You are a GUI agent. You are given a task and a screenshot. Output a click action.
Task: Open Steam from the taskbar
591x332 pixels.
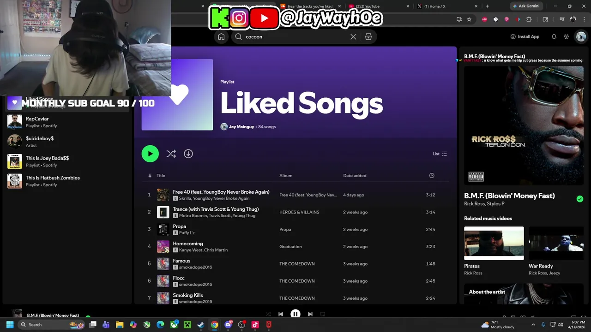[x=201, y=325]
